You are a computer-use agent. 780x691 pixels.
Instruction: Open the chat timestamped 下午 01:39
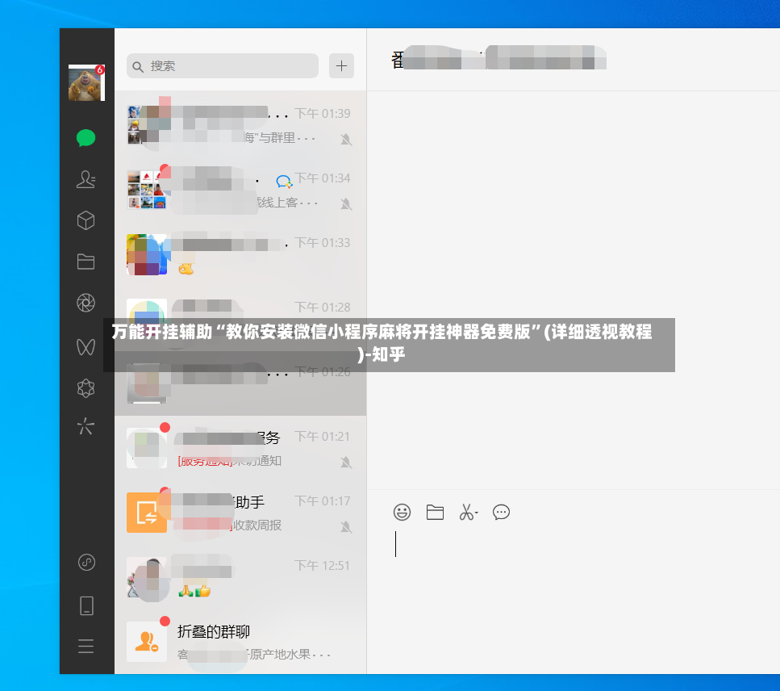240,125
